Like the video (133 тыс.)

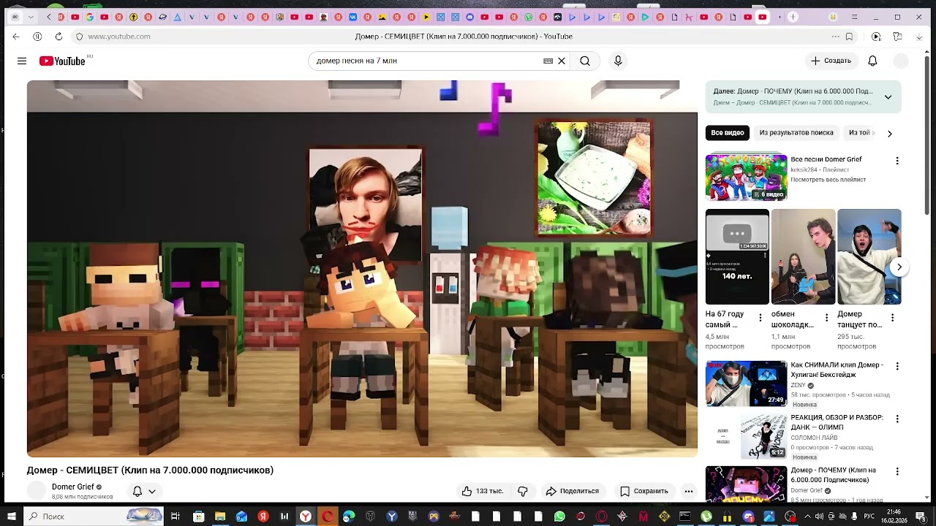pyautogui.click(x=482, y=491)
